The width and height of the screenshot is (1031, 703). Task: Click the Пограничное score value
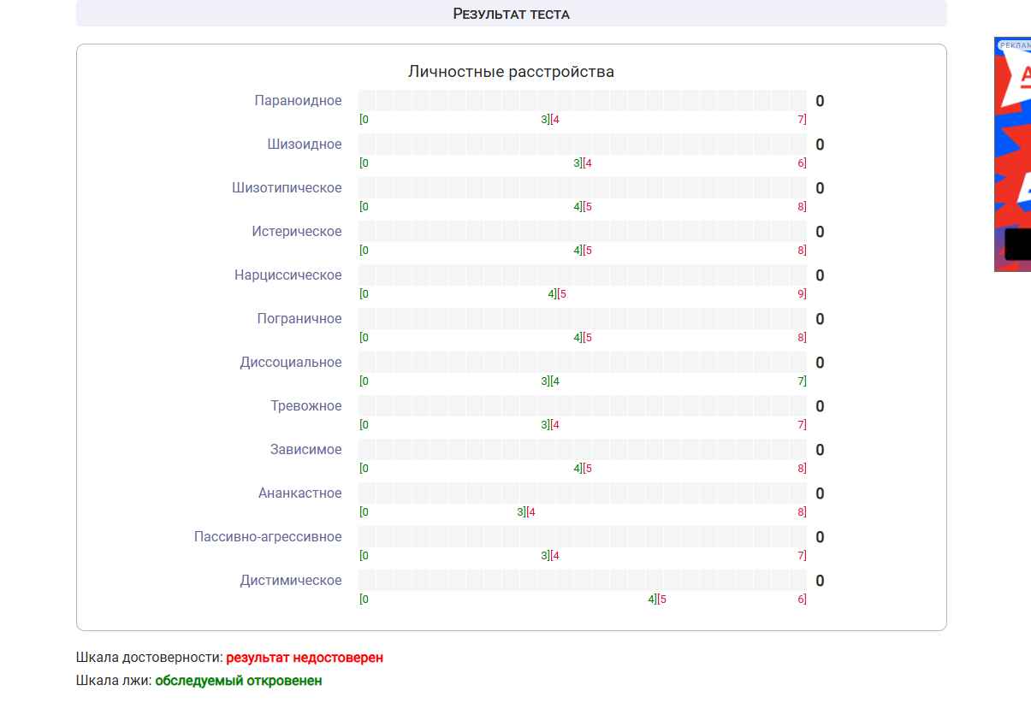tap(820, 320)
